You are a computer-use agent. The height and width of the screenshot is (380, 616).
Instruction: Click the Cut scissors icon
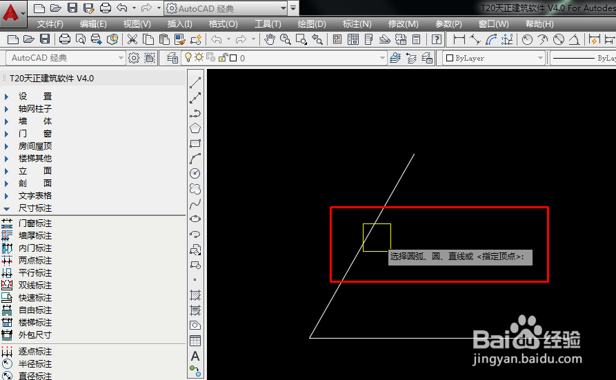[x=132, y=39]
